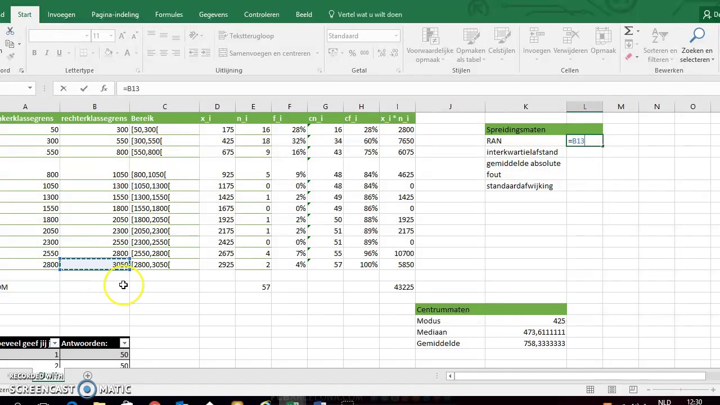
Task: Open the font size dropdown
Action: point(111,35)
